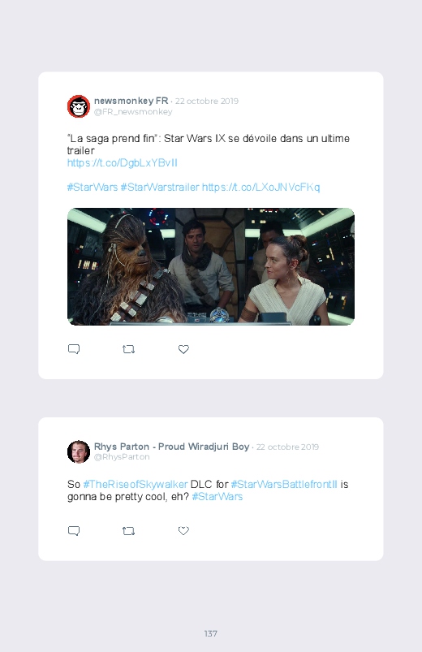Screen dimensions: 422x652
Task: Open the Star Wars cockpit image
Action: (211, 266)
